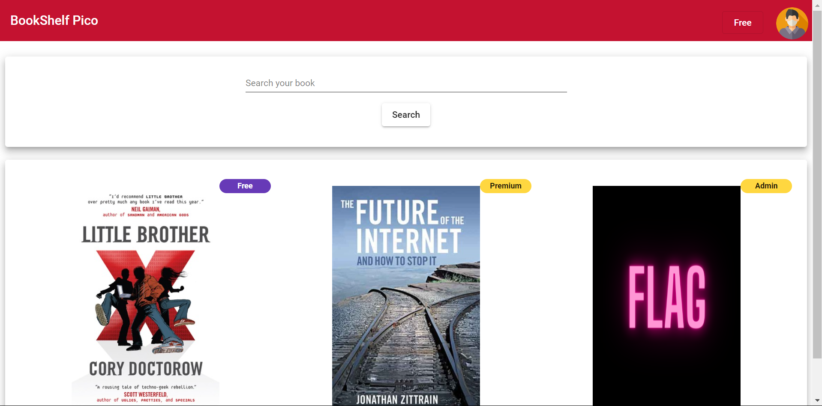Screen dimensions: 822x406
Task: Click the Cory Doctorow author name on the cover
Action: [146, 367]
